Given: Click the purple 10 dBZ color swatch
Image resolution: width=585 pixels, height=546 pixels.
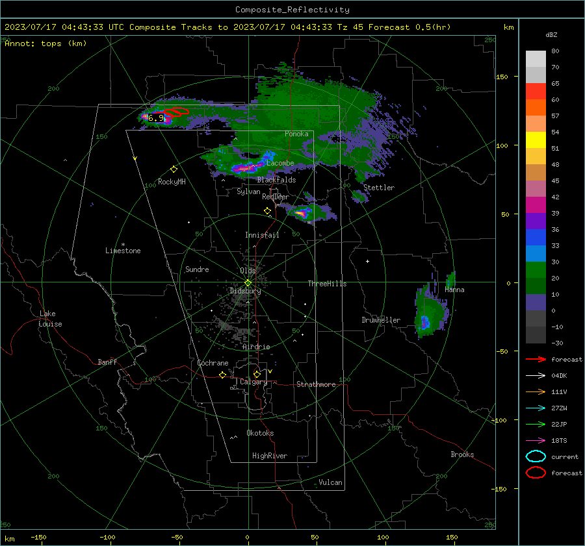Looking at the screenshot, I should (536, 303).
